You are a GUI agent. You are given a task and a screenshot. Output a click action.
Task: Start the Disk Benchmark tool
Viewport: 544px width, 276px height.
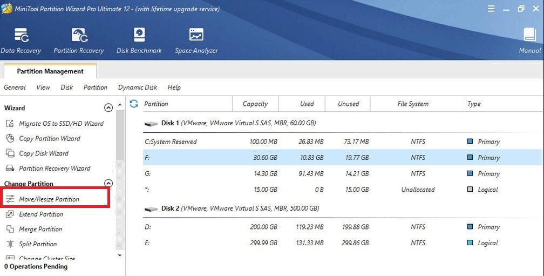(x=139, y=41)
